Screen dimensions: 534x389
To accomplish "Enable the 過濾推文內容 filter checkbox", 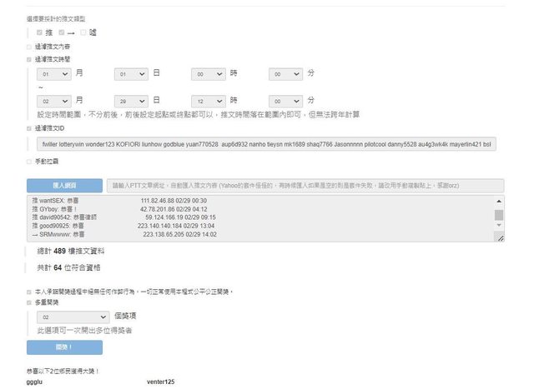I will click(x=29, y=47).
